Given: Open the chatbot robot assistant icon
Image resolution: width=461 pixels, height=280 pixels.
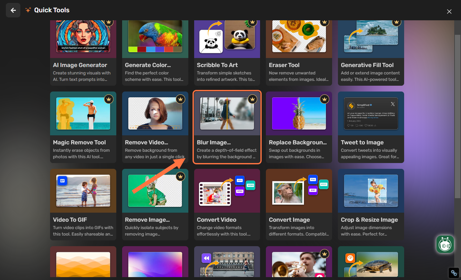Looking at the screenshot, I should pos(445,244).
